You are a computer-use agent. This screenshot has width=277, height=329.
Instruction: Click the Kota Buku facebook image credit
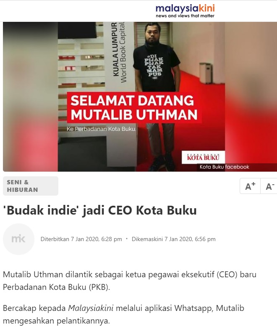pyautogui.click(x=224, y=167)
